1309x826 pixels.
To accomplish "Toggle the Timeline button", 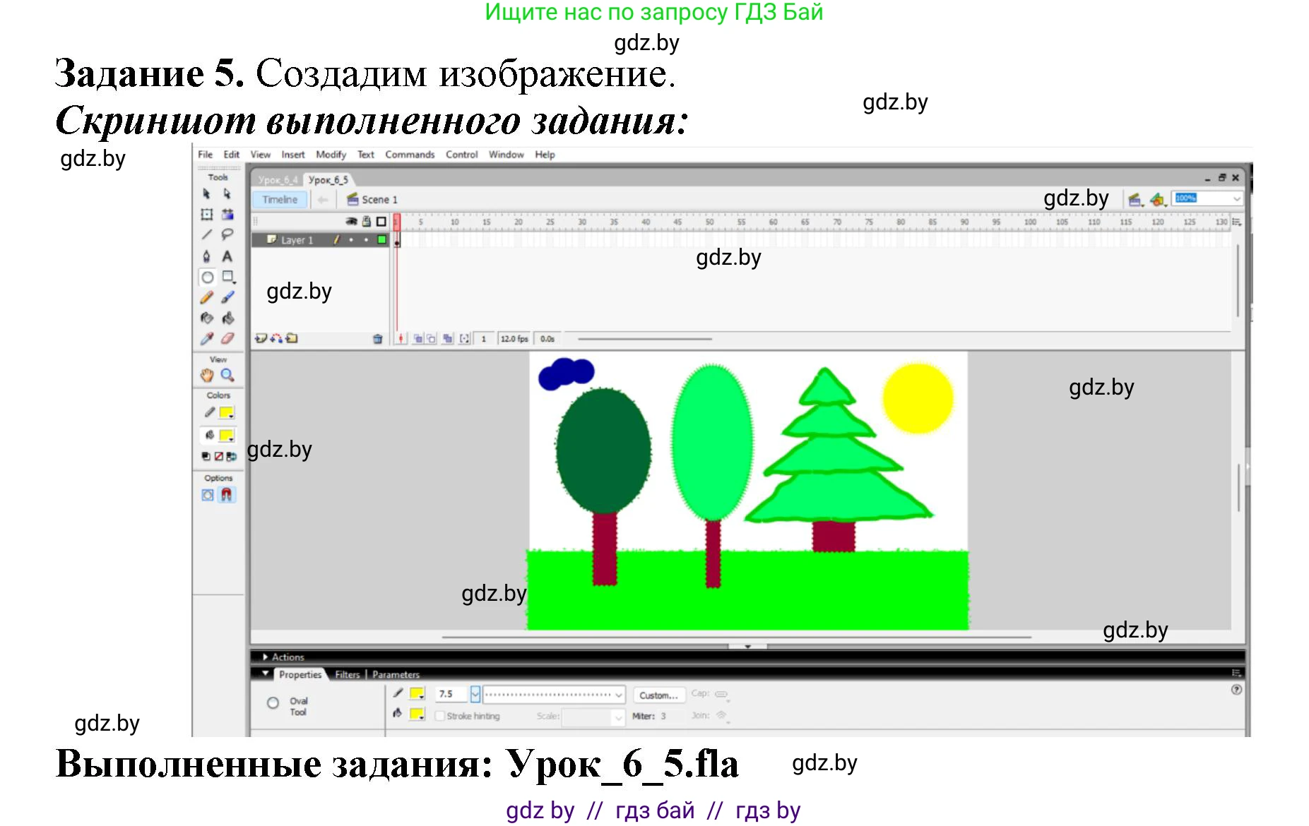I will click(280, 200).
